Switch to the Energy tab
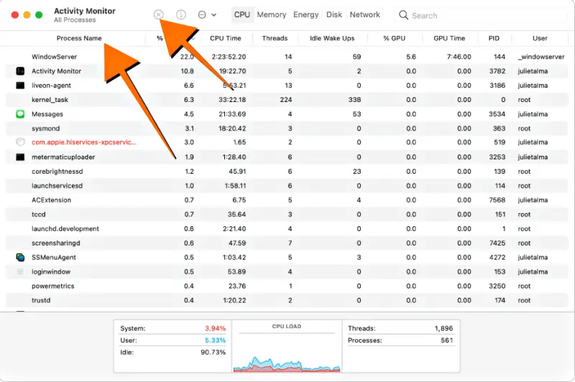The width and height of the screenshot is (575, 382). click(x=306, y=14)
